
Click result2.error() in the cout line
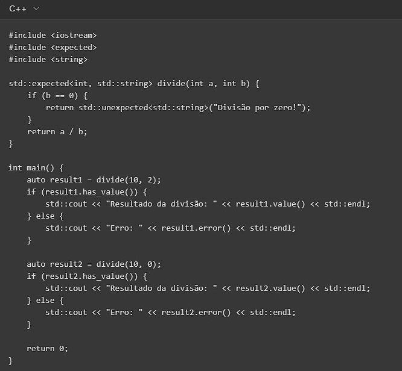click(x=196, y=313)
